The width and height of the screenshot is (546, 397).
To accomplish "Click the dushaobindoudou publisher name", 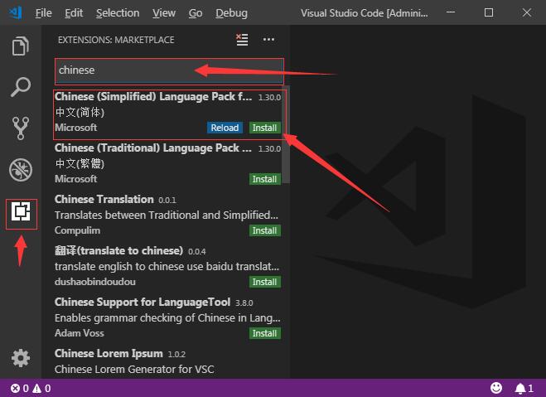I will [x=95, y=282].
